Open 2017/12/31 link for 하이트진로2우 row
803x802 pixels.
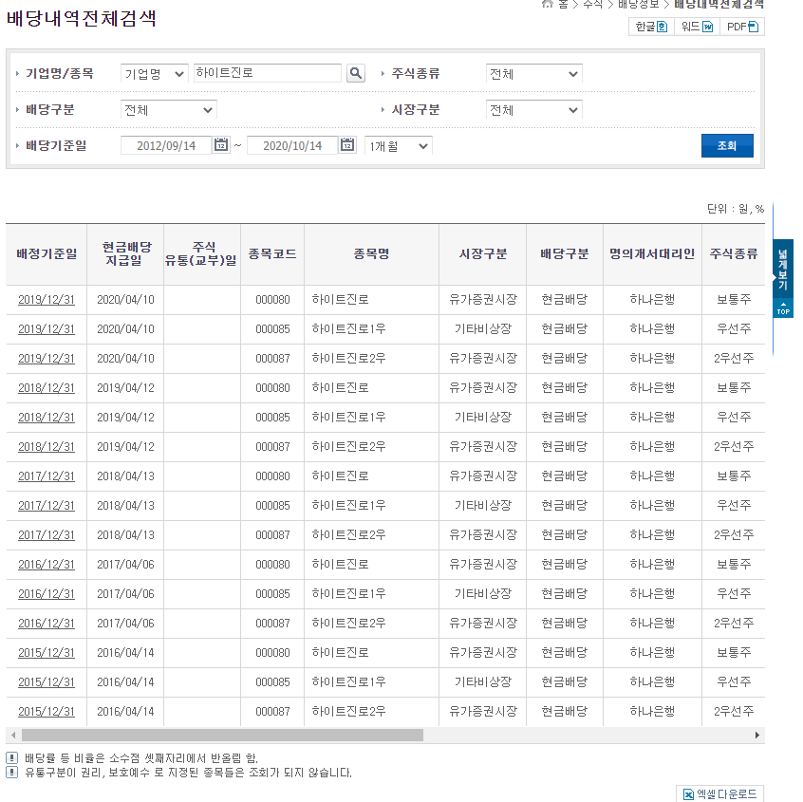(47, 535)
